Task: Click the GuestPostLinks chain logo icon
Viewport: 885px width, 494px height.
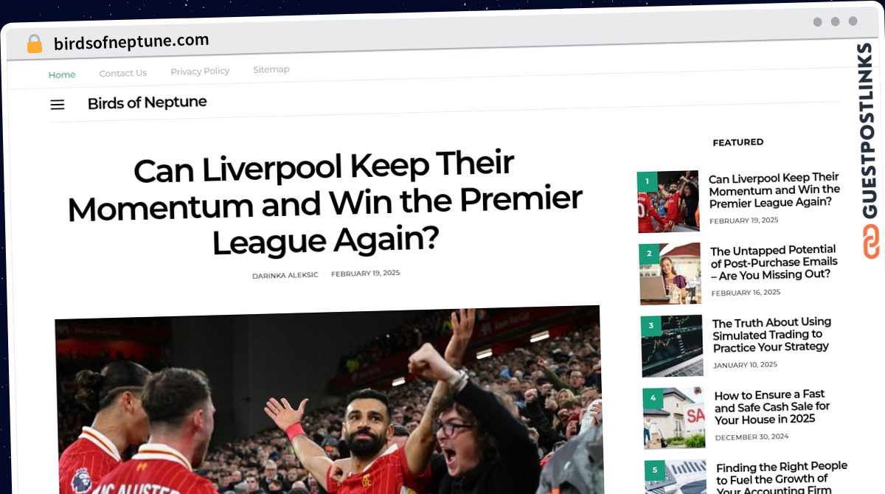Action: 871,242
